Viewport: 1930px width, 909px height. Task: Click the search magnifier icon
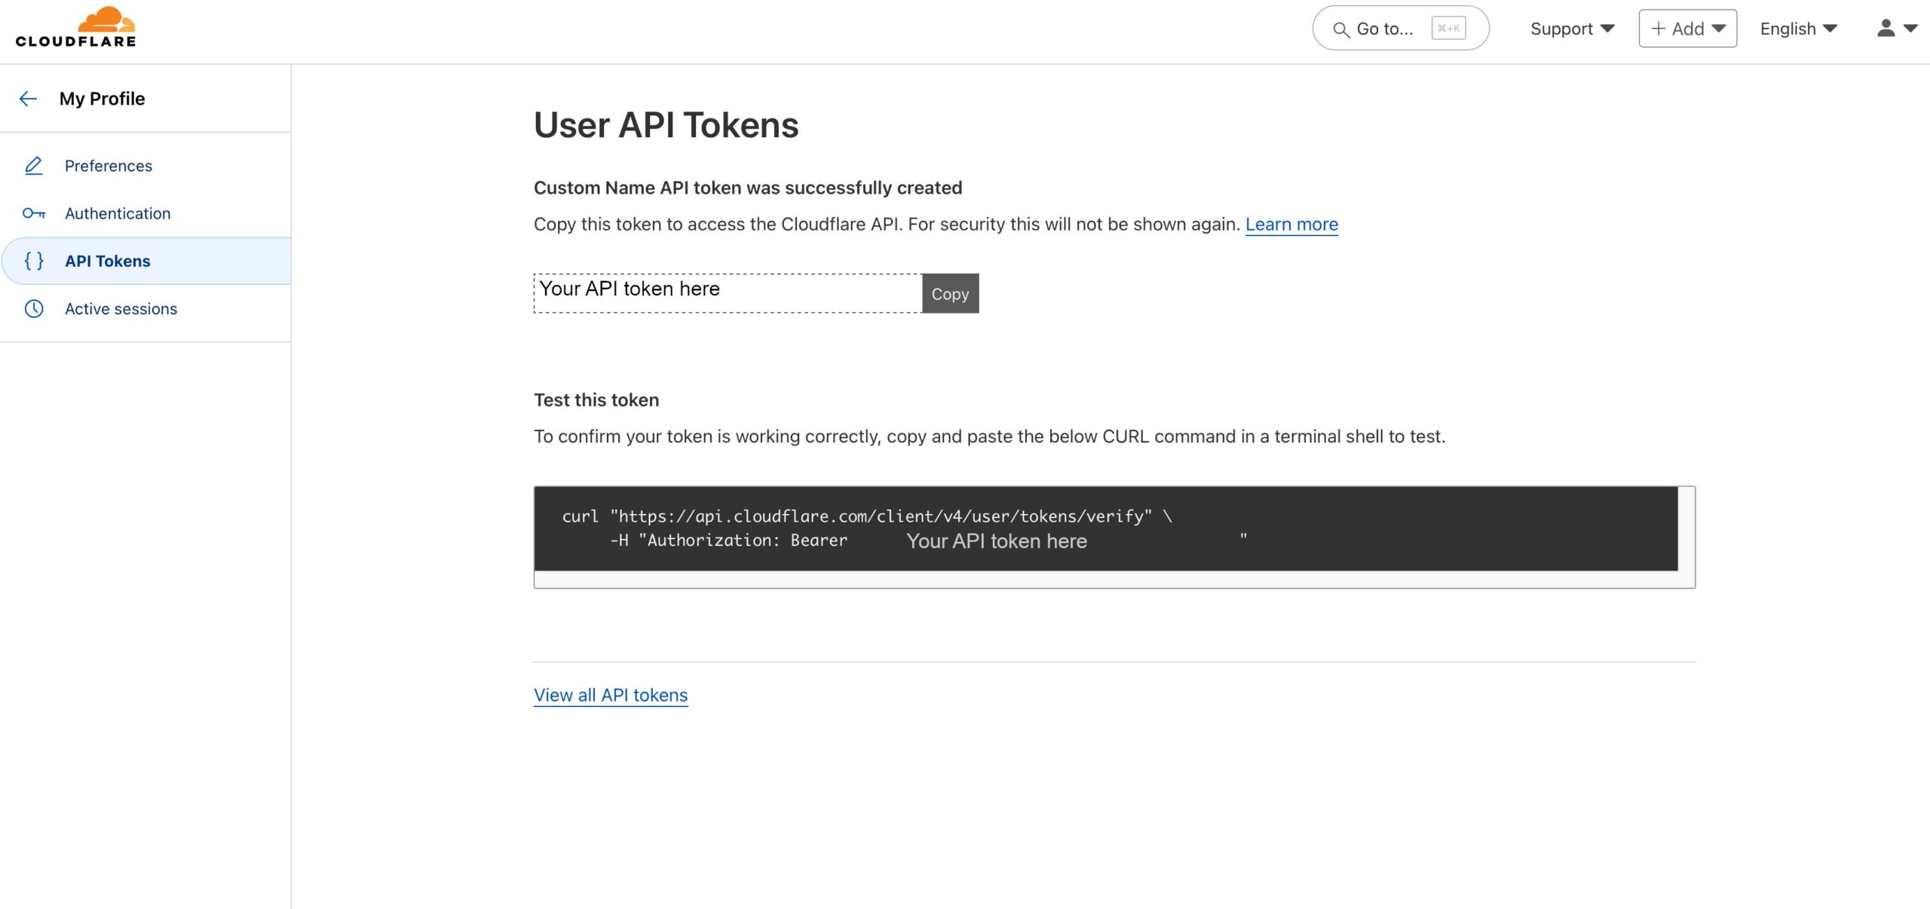[1340, 29]
